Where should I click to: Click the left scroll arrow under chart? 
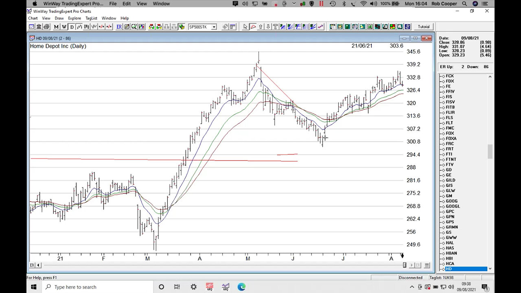[x=39, y=265]
